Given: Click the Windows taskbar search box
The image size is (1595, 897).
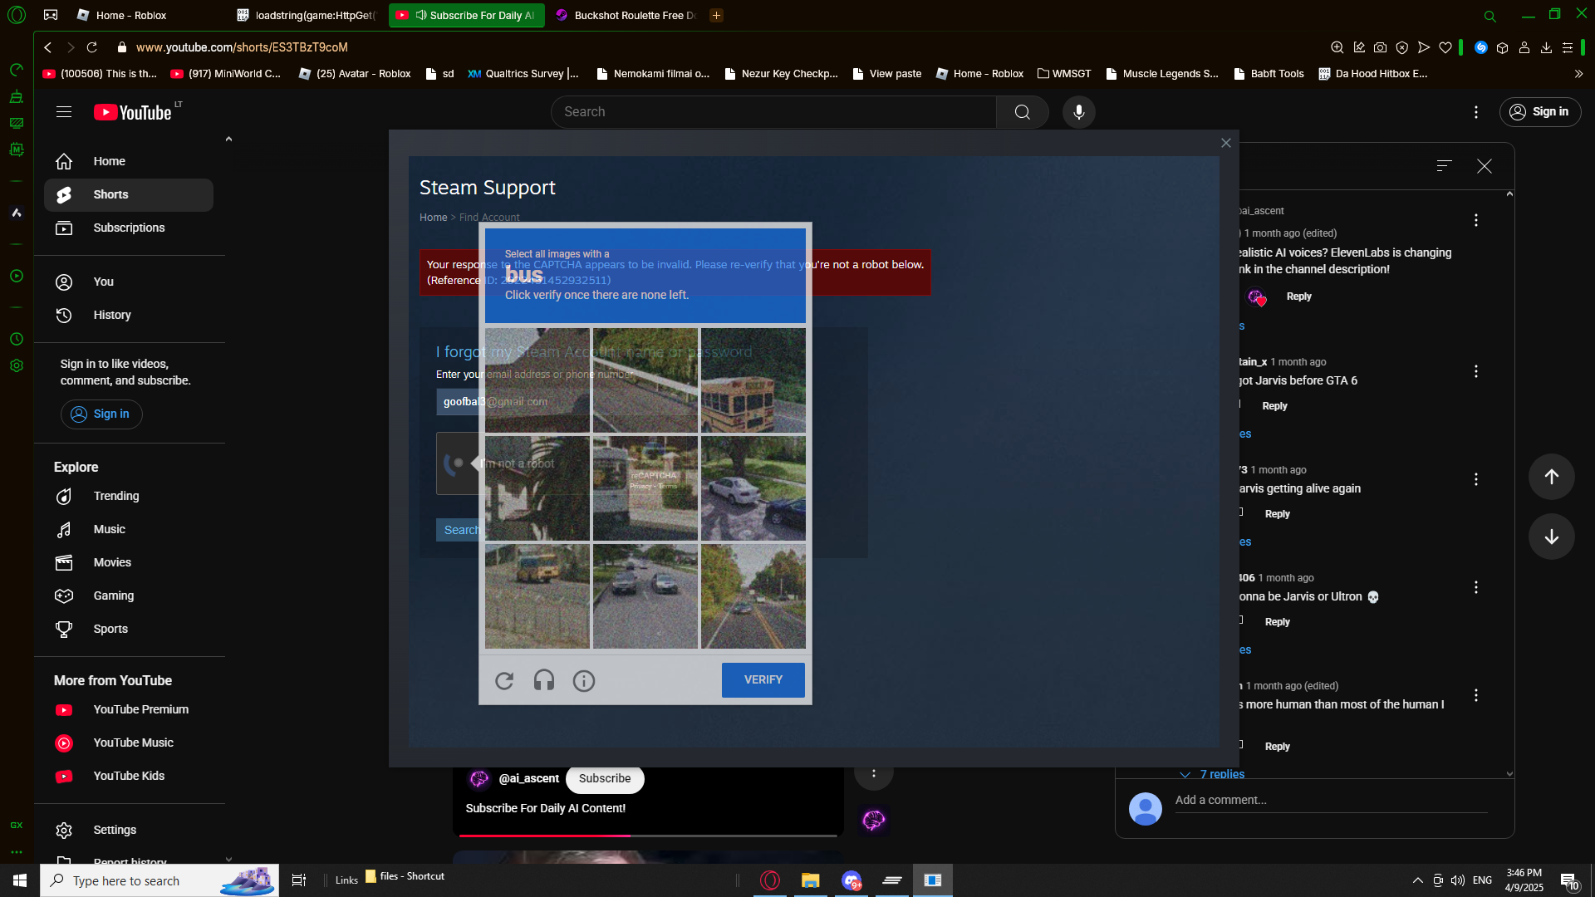Looking at the screenshot, I should pyautogui.click(x=159, y=880).
